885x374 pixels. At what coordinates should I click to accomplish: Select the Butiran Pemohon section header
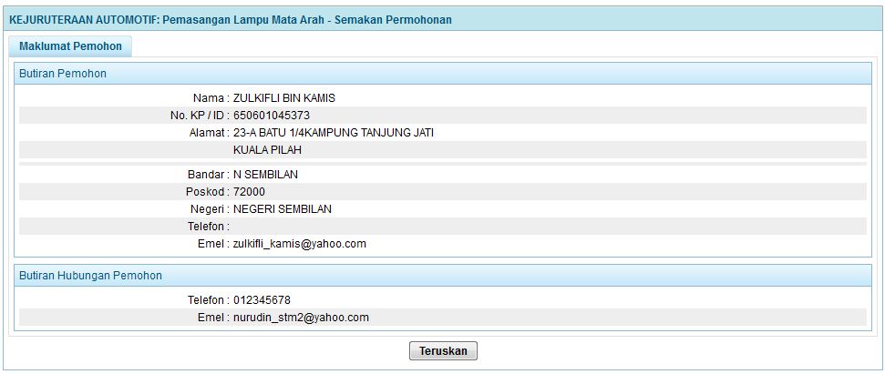(x=443, y=73)
